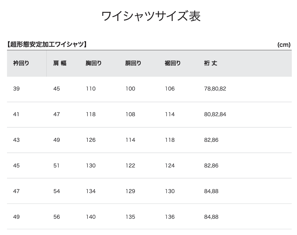Select the 衿回り column header
Image resolution: width=297 pixels, height=235 pixels.
point(21,63)
